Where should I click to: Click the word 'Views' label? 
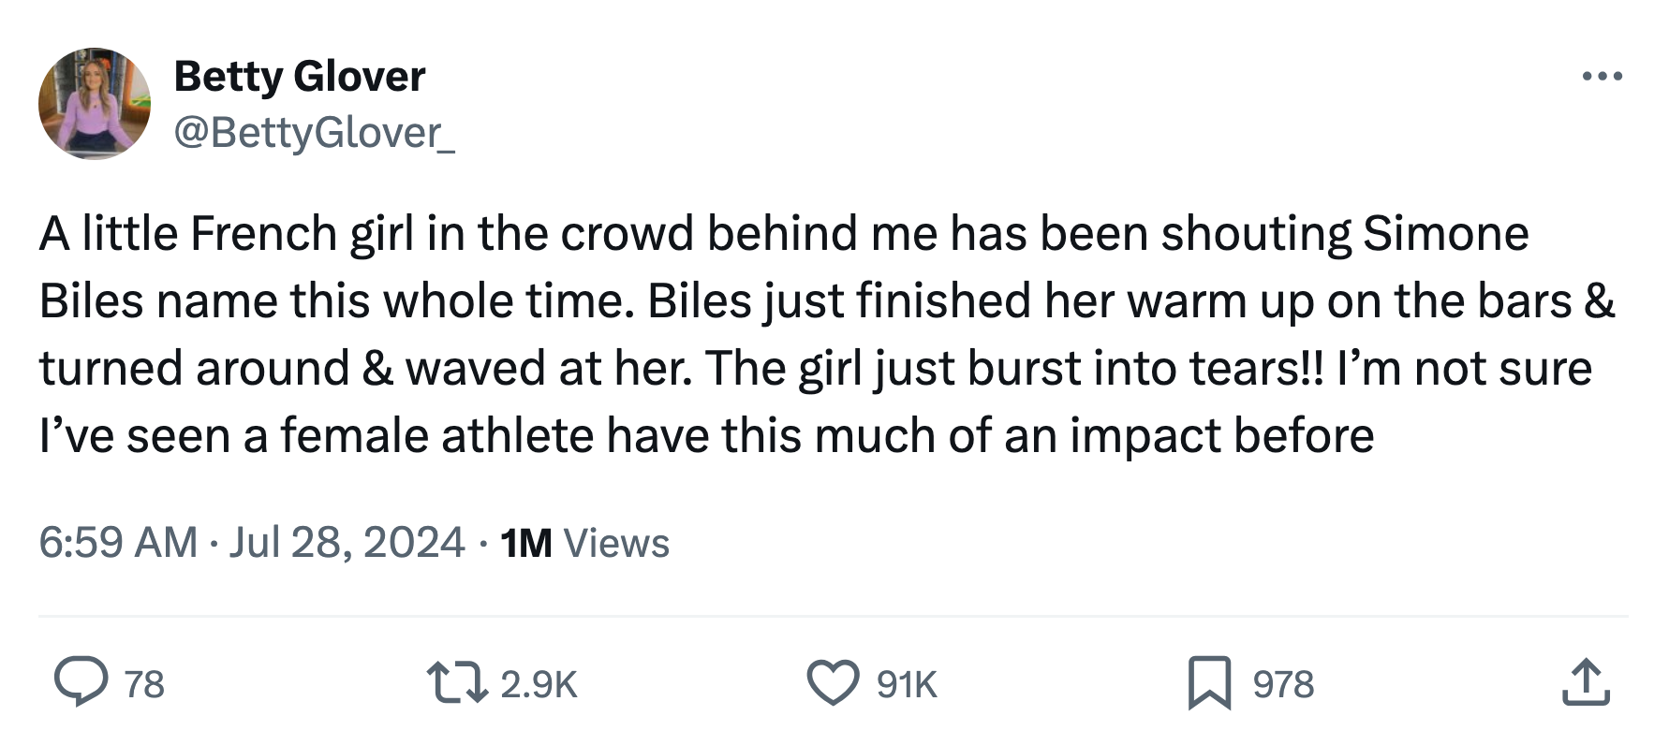point(616,543)
